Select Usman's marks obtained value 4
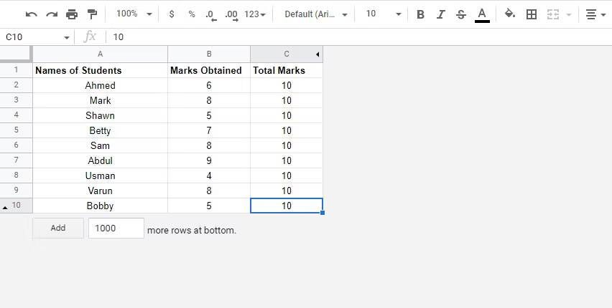 coord(209,175)
